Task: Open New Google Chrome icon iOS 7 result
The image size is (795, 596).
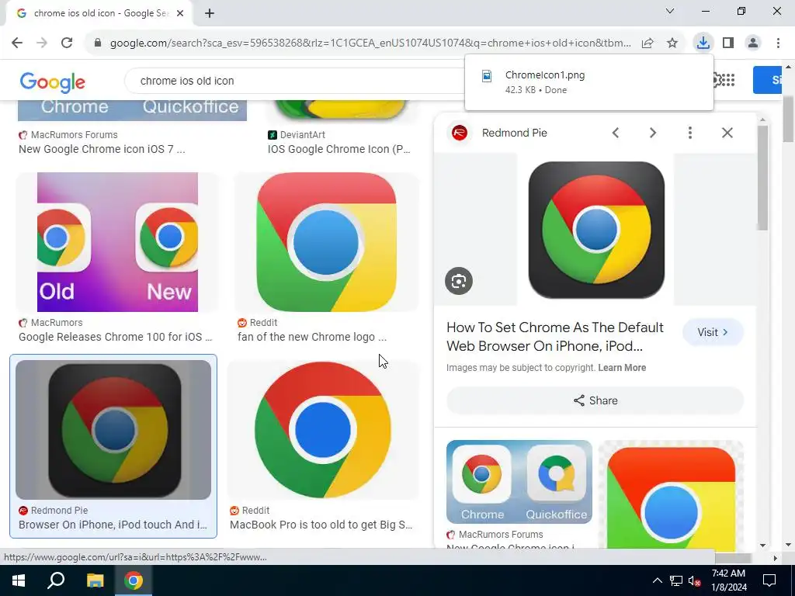Action: point(102,149)
